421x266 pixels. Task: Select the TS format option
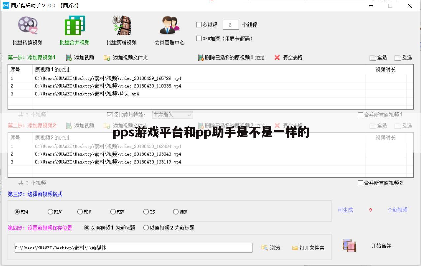tap(146, 212)
